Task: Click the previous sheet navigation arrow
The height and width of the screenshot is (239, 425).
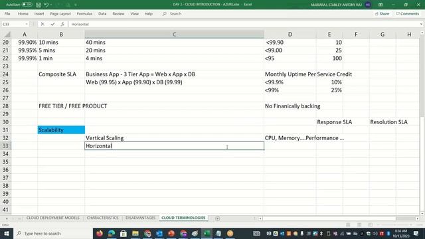Action: (7, 218)
